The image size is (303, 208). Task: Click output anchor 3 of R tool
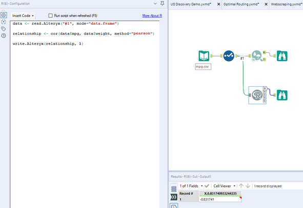coord(265,95)
